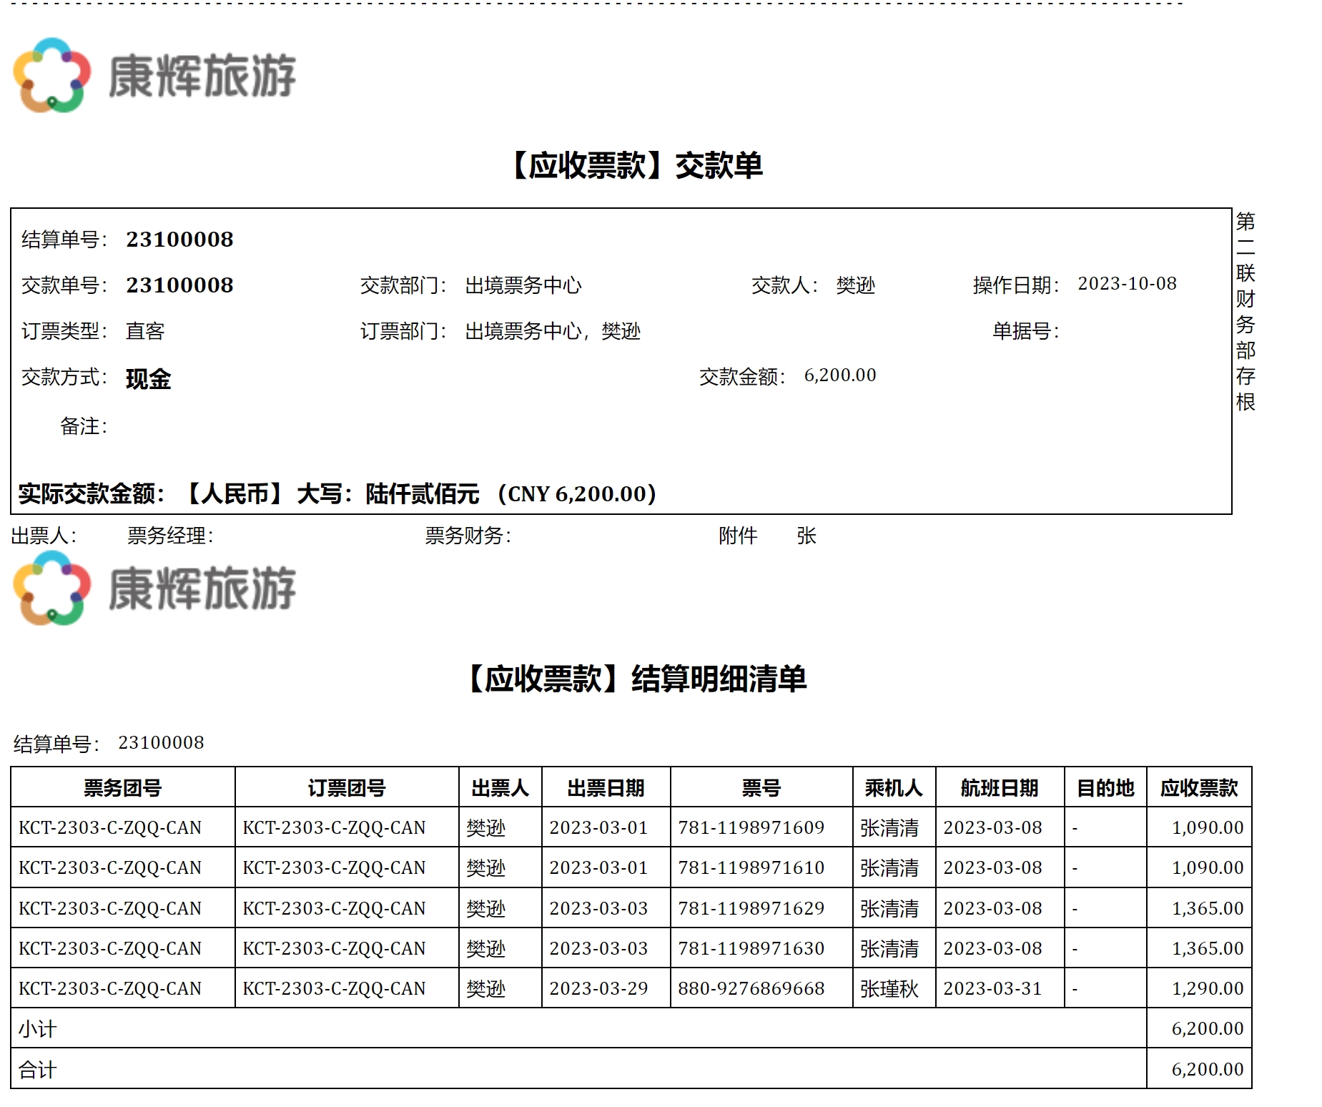This screenshot has width=1322, height=1107.
Task: Select ticket number 880-9276869668 cell
Action: click(751, 989)
